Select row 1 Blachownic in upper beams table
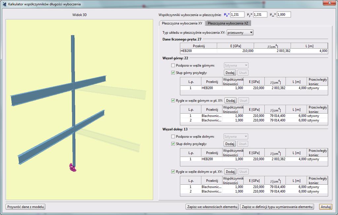 (x=254, y=116)
